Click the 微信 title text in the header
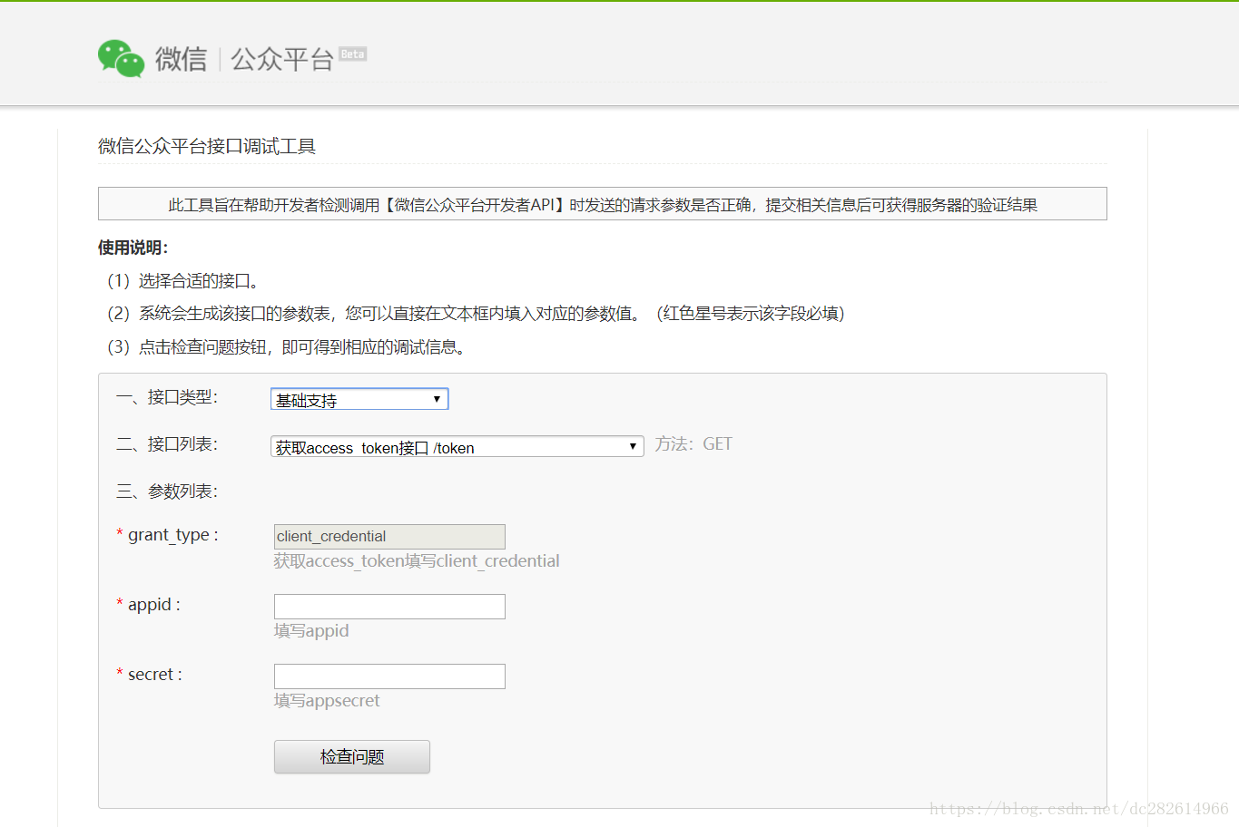 182,59
